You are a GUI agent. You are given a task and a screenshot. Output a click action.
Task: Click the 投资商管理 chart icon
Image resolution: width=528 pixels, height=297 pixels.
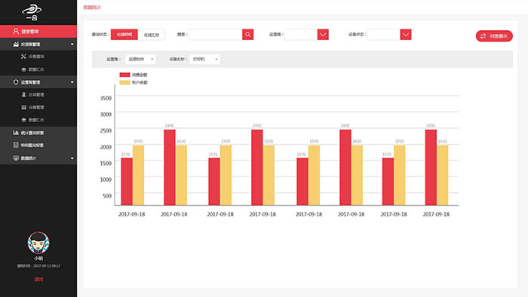tap(16, 44)
